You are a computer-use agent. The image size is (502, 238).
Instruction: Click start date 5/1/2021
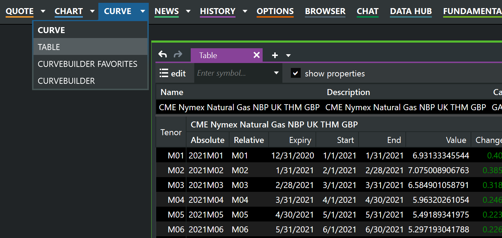coord(339,215)
